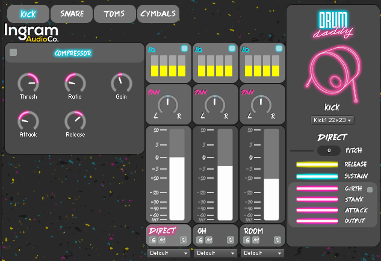Adjust the cyan SUSTAIN slider
381x261 pixels.
click(317, 176)
